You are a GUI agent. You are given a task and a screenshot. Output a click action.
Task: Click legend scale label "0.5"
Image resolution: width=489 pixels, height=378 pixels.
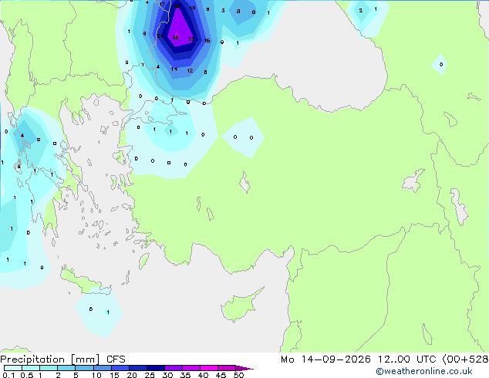pos(27,375)
